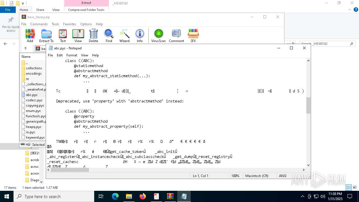Screen dimensions: 359x202
Task: Switch to Explorer View ribbon tab
Action: (x=56, y=10)
